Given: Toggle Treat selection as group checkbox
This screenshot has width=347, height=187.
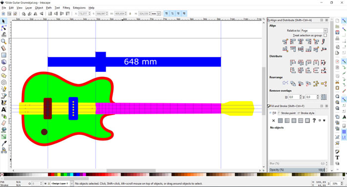Looking at the screenshot, I should click(325, 35).
